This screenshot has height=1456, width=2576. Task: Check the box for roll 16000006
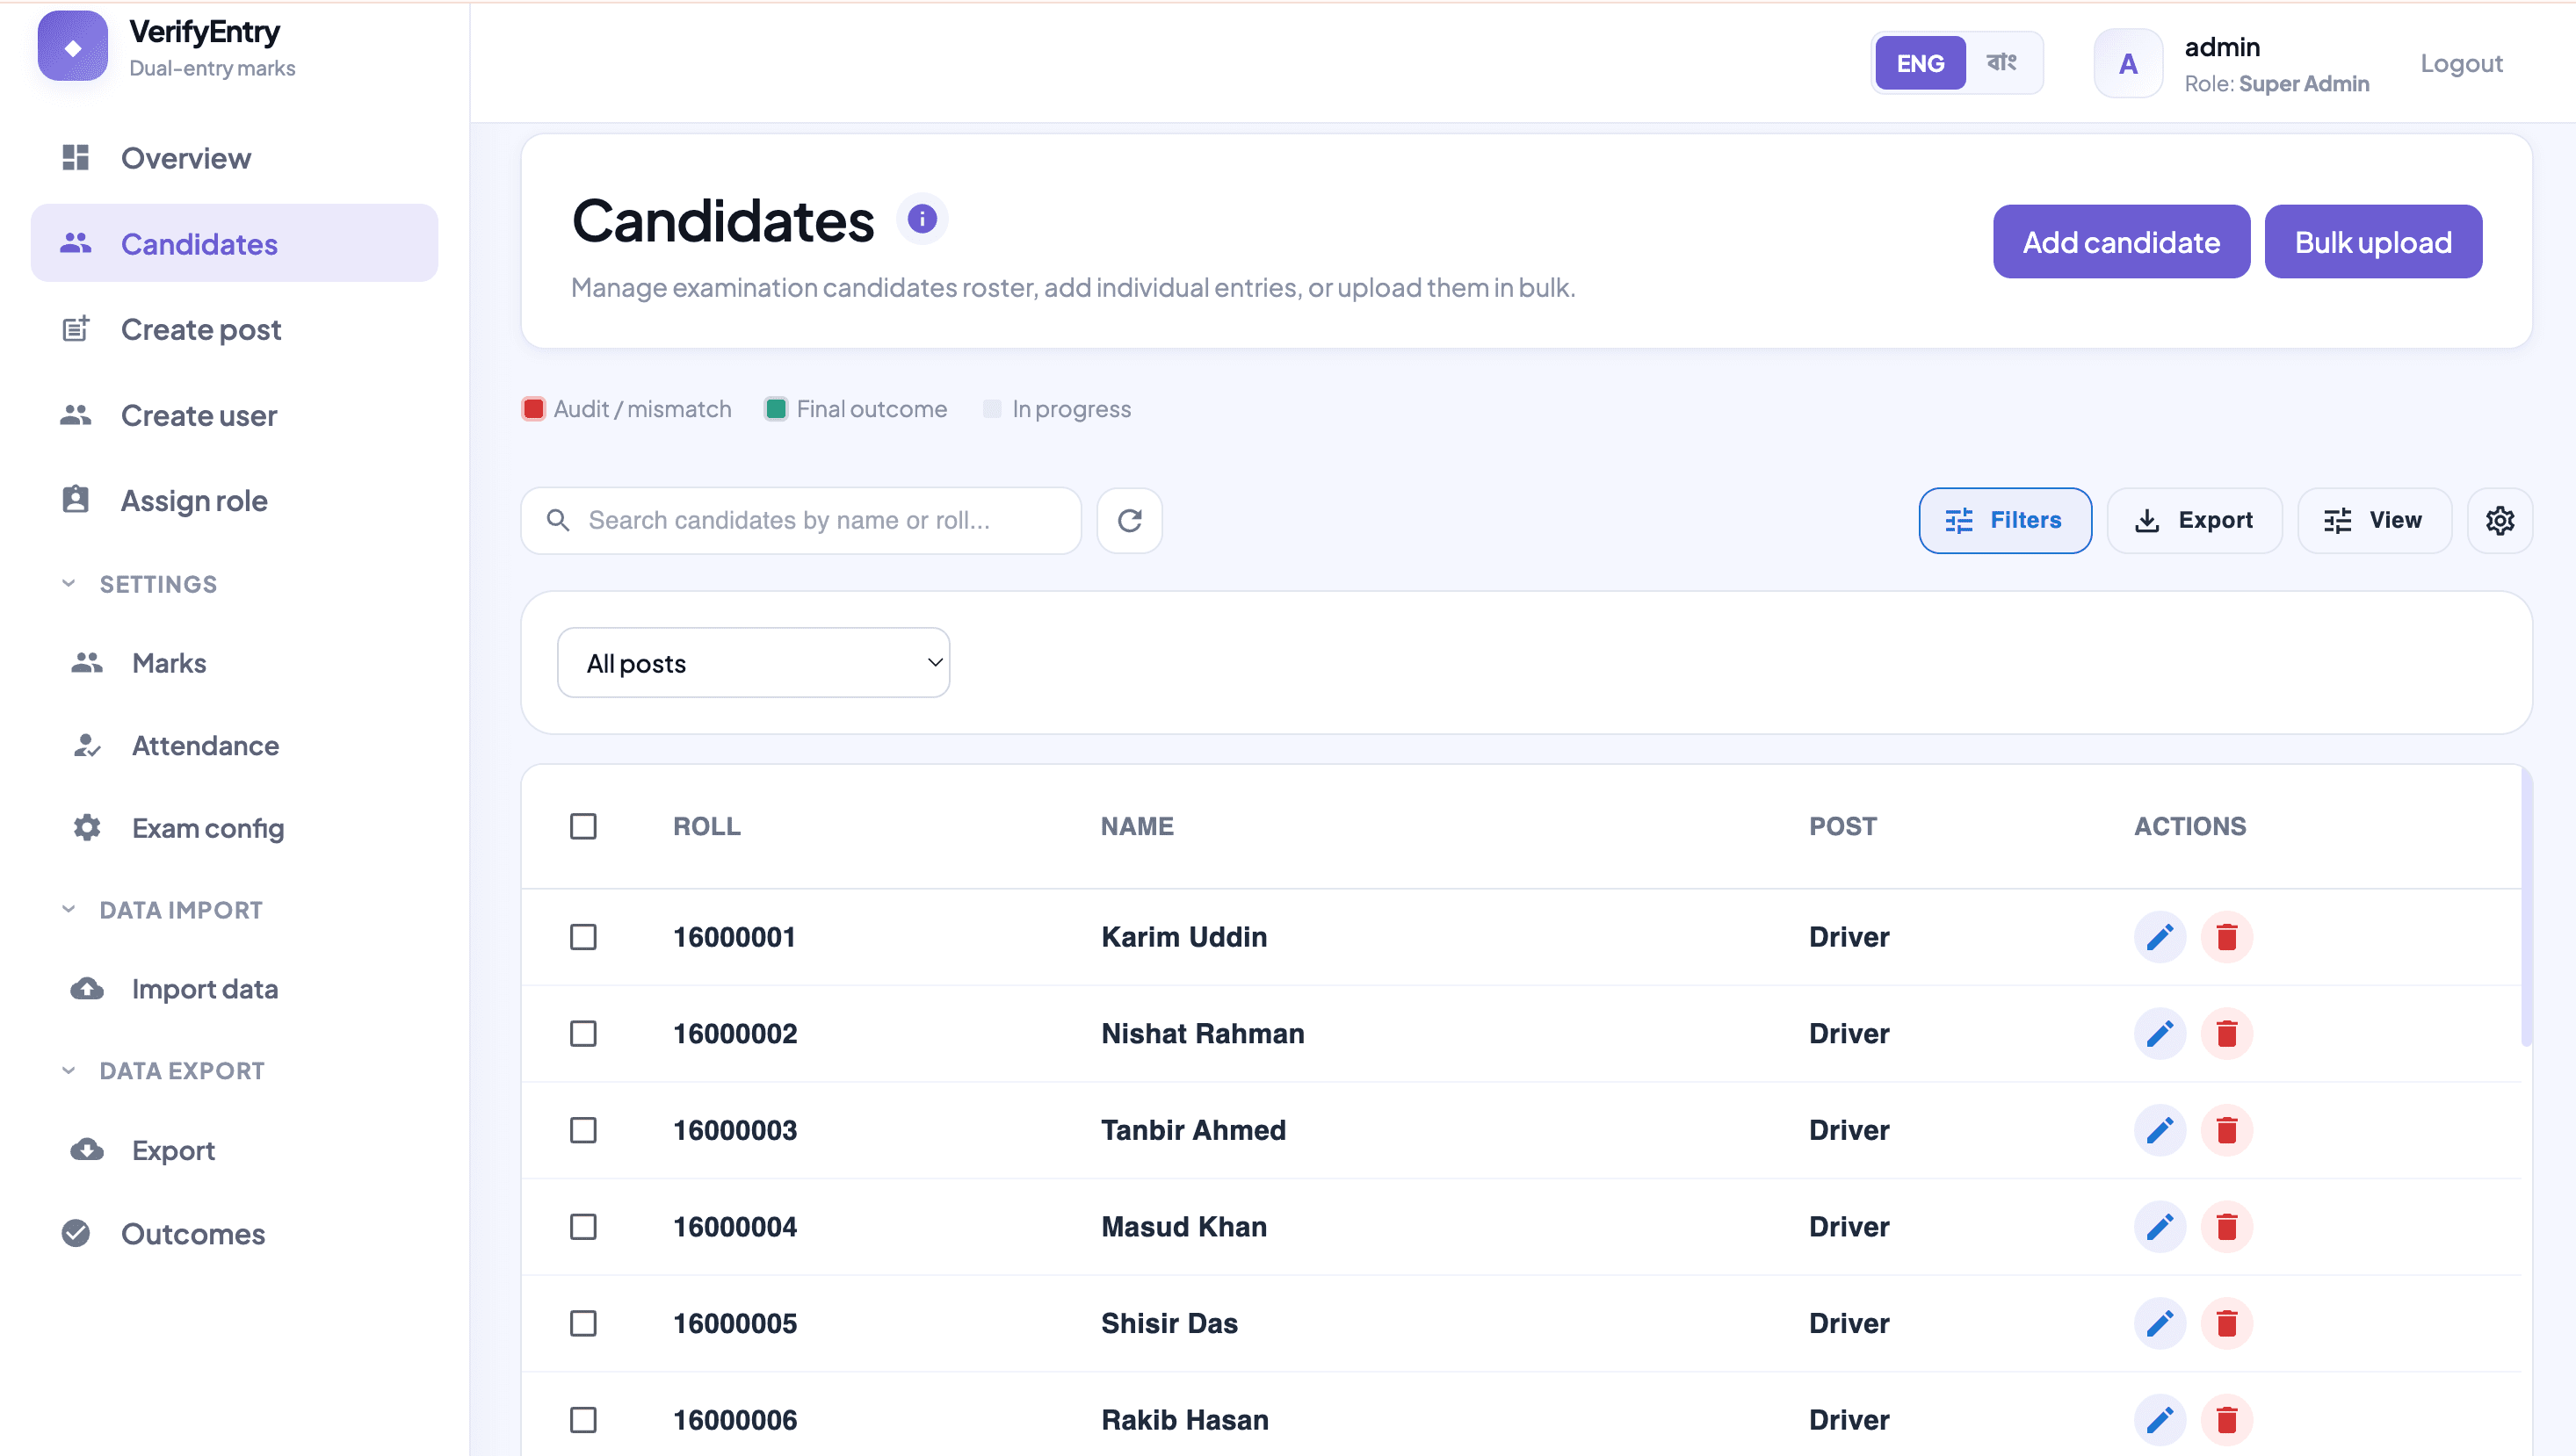coord(583,1420)
